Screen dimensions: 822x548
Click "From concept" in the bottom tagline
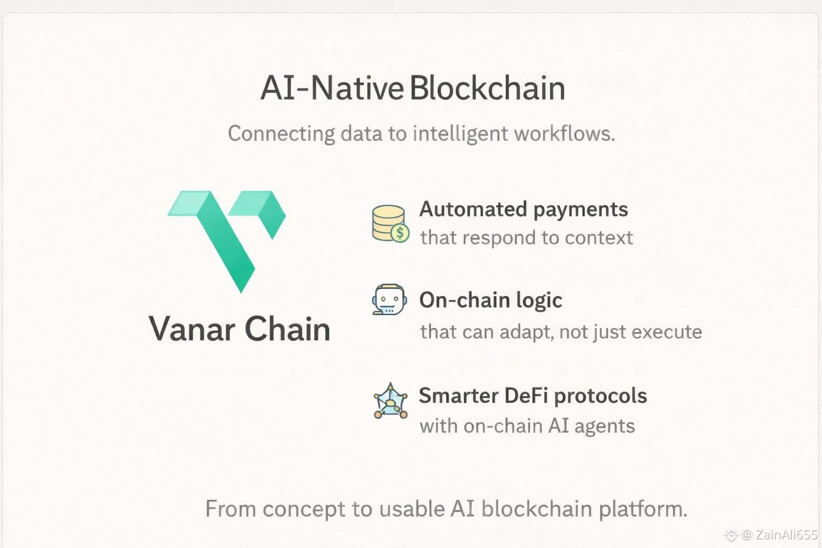point(276,509)
